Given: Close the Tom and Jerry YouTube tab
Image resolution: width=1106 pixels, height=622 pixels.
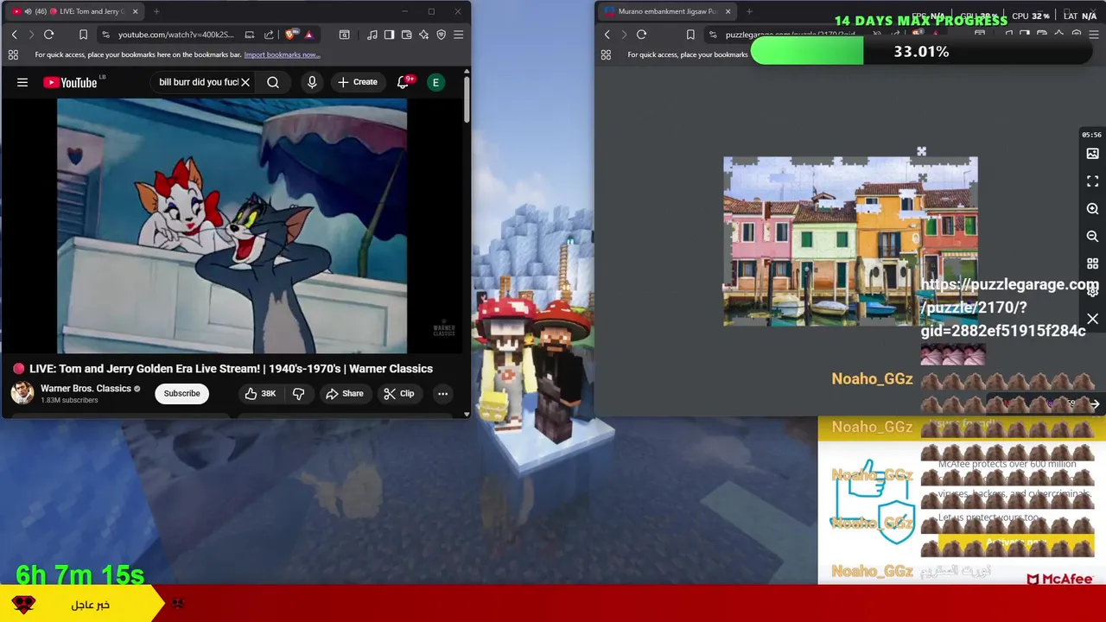Looking at the screenshot, I should point(136,11).
